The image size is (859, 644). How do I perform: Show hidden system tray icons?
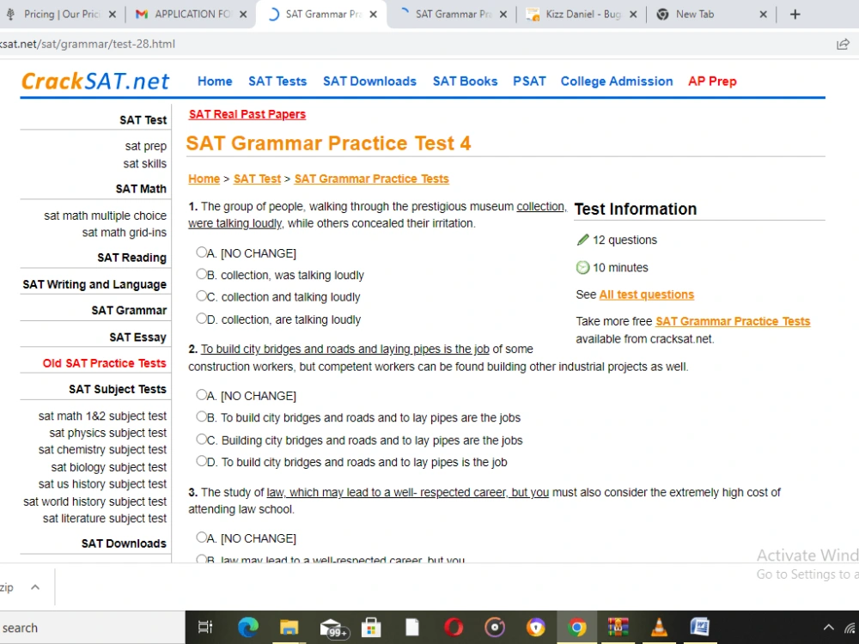[829, 628]
